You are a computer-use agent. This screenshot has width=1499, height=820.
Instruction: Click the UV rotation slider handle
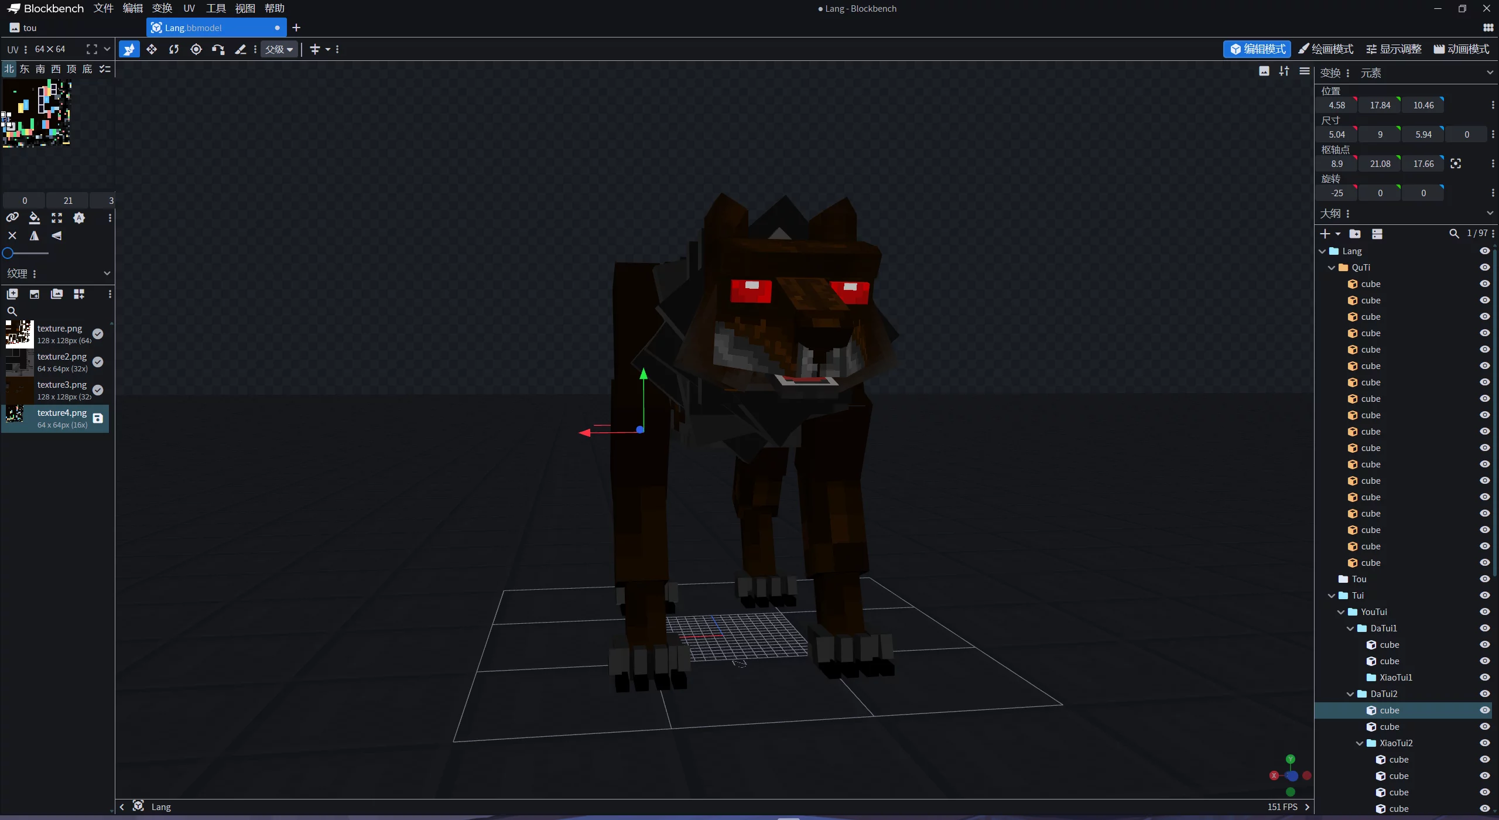[x=8, y=253]
